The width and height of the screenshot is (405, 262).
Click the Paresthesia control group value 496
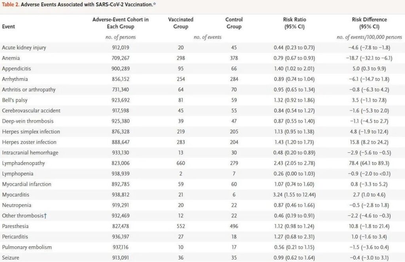click(234, 226)
